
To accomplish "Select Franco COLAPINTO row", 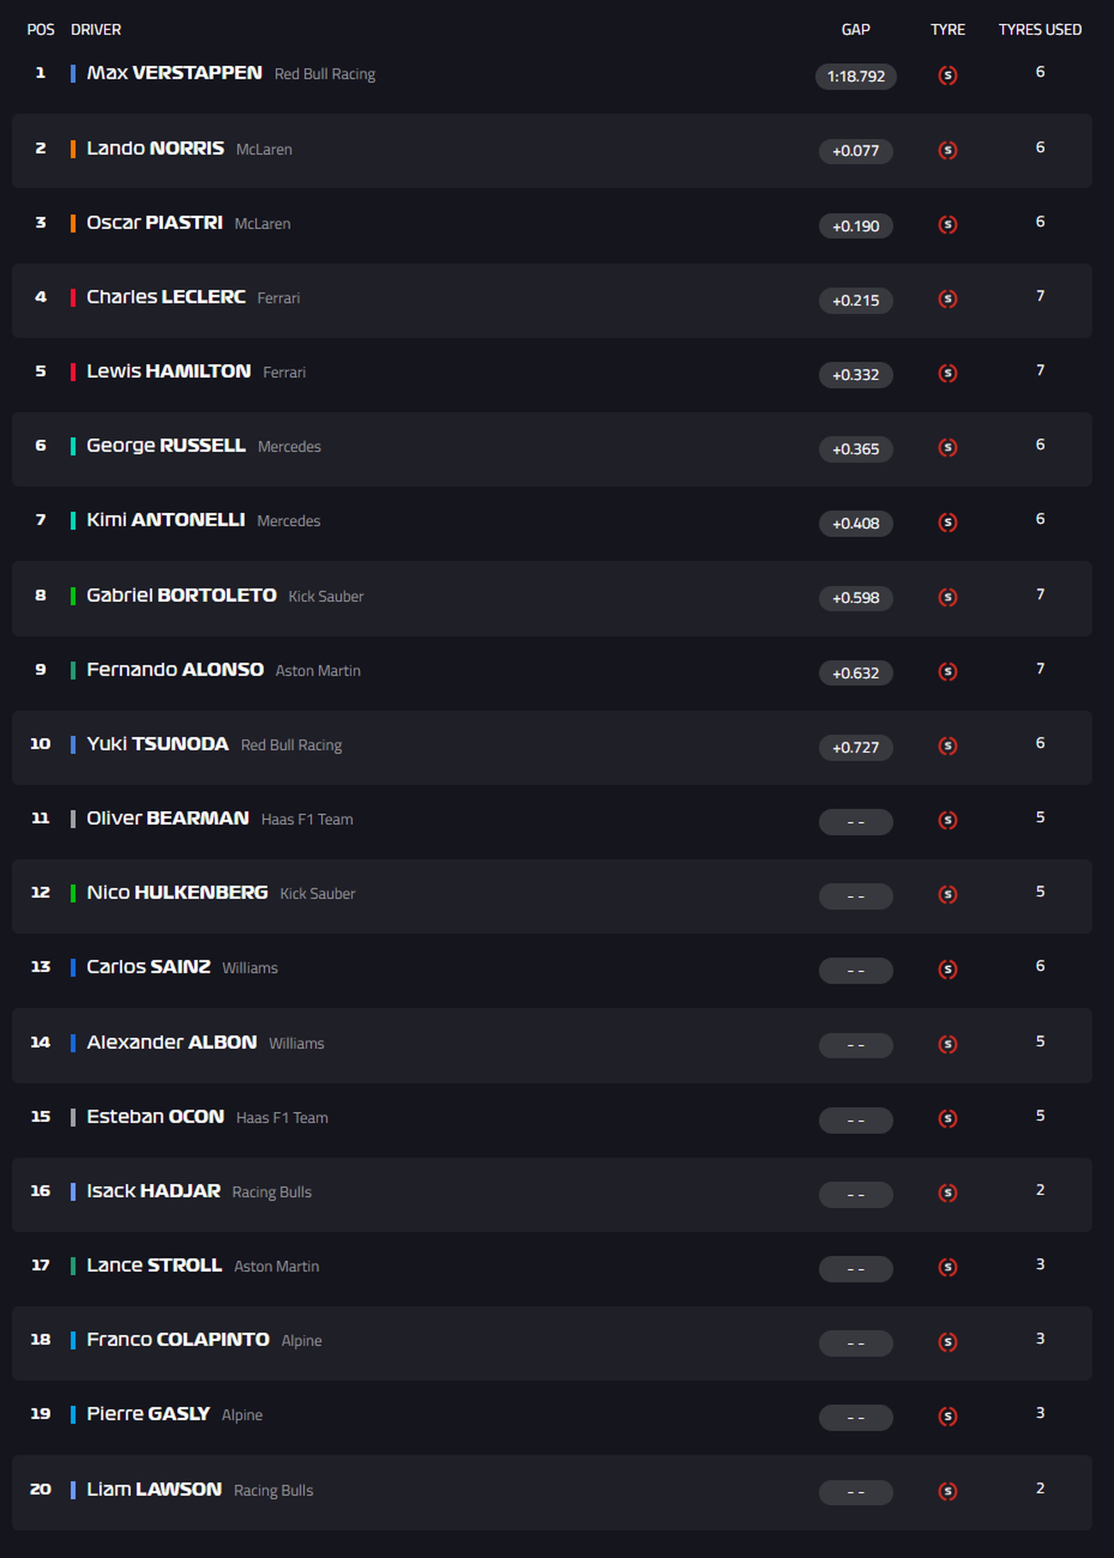I will click(551, 1343).
